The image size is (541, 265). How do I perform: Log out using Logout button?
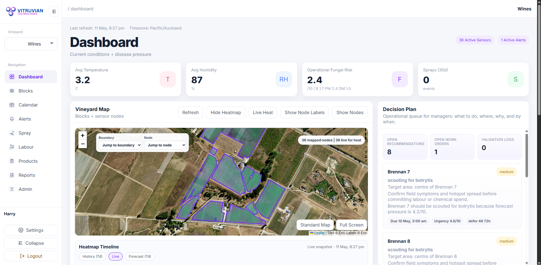(x=31, y=256)
